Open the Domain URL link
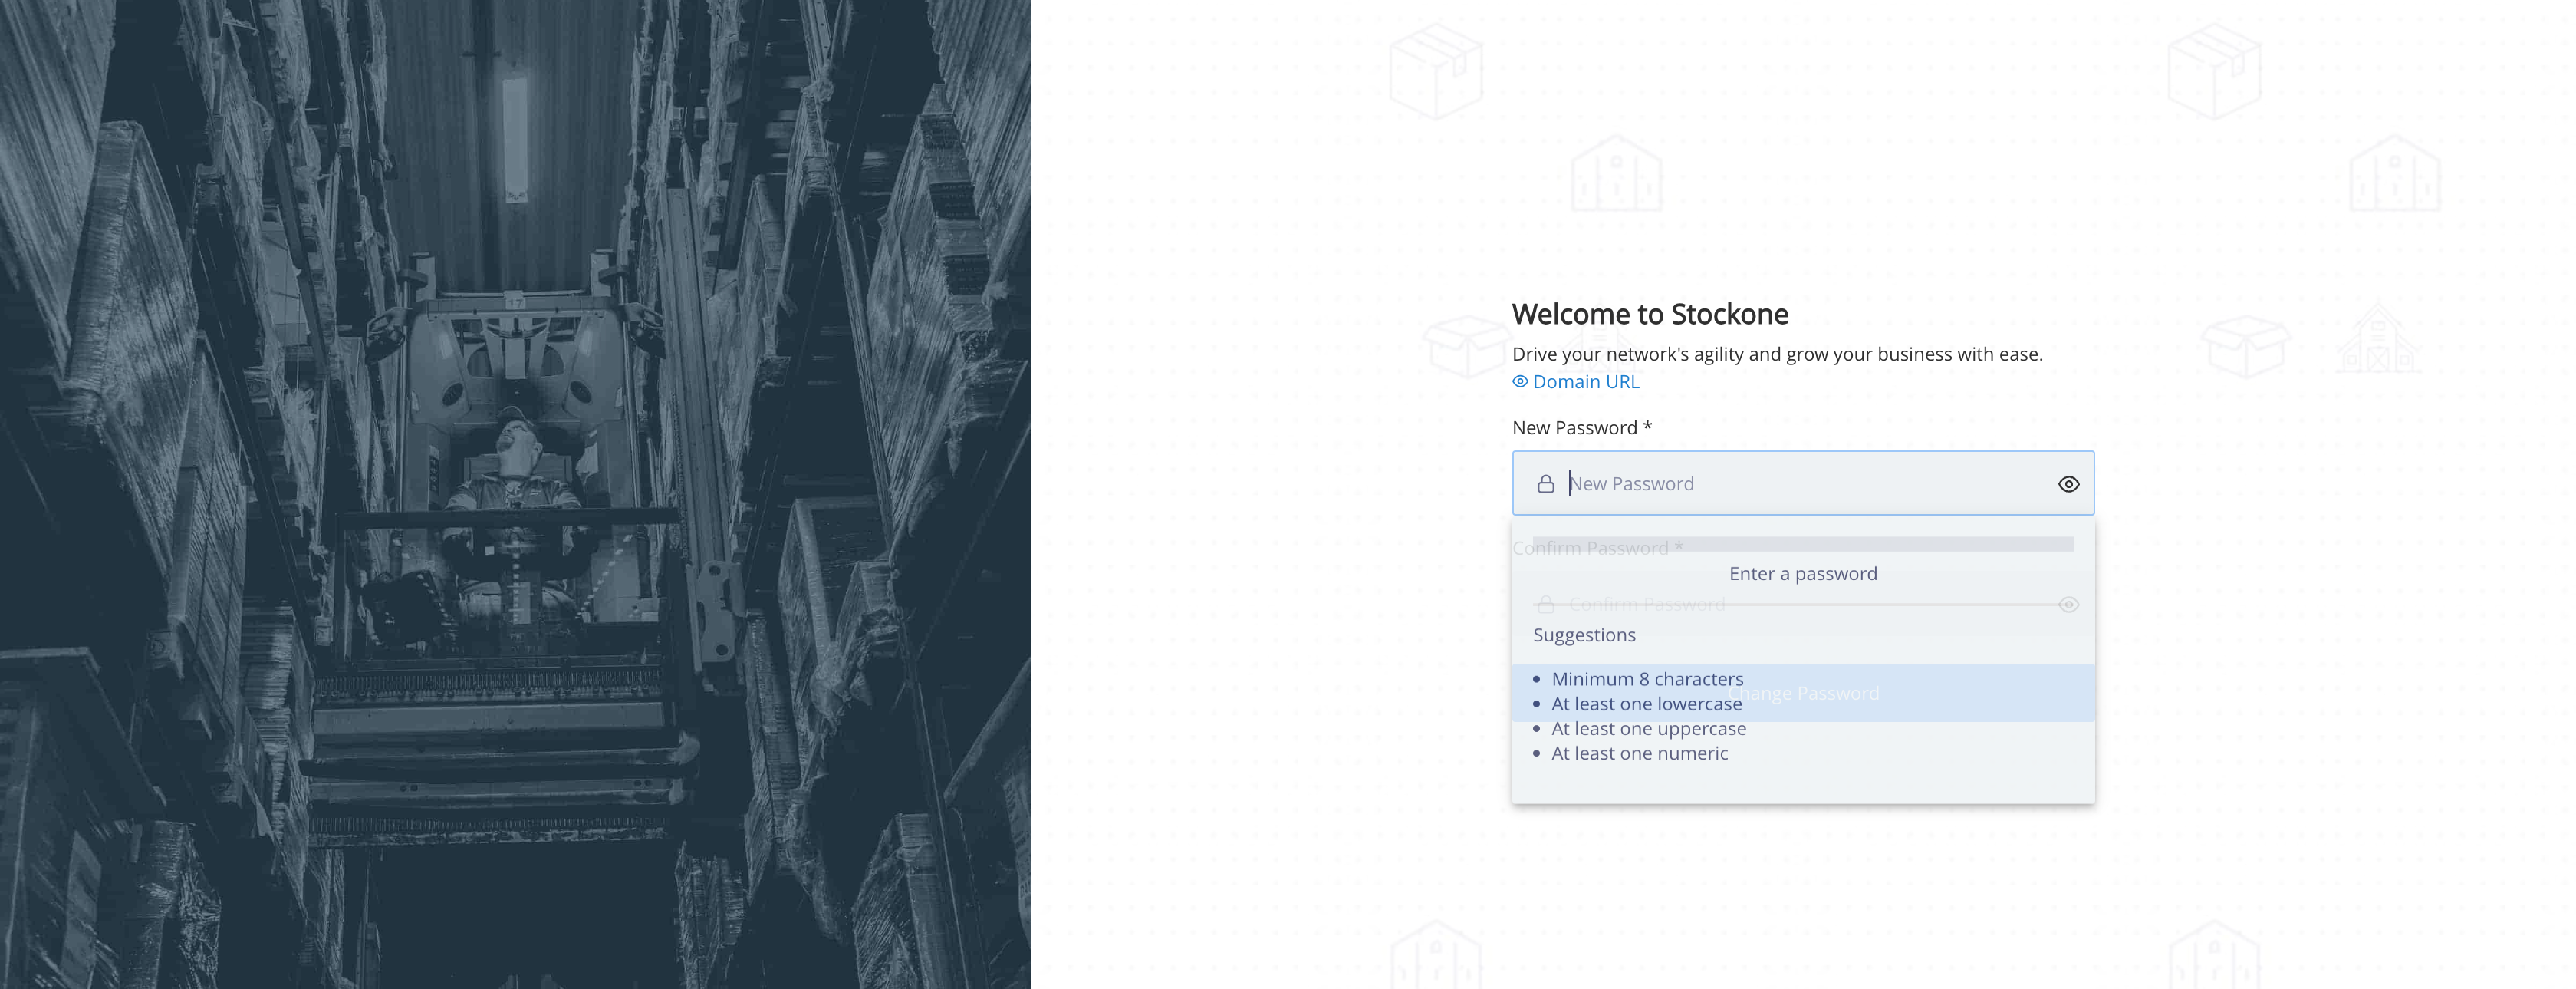This screenshot has width=2576, height=989. pos(1585,381)
